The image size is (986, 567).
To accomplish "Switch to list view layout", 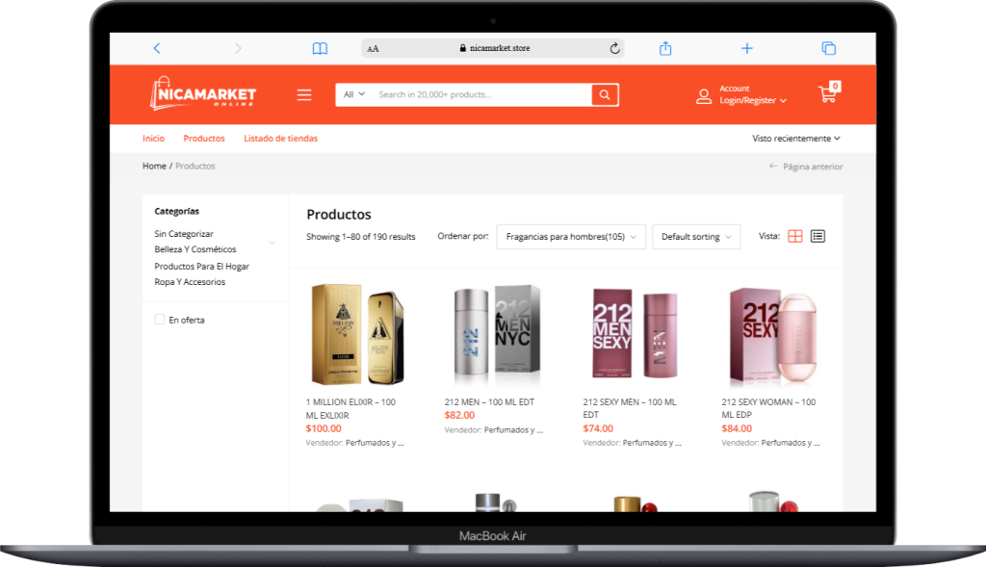I will [817, 237].
